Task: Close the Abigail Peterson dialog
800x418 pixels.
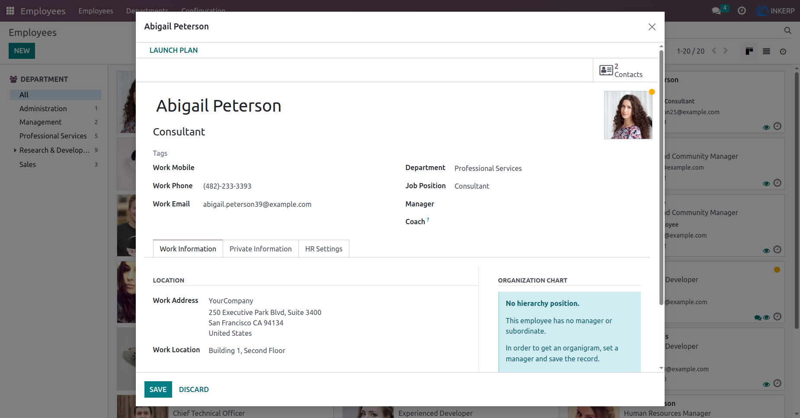Action: tap(652, 27)
